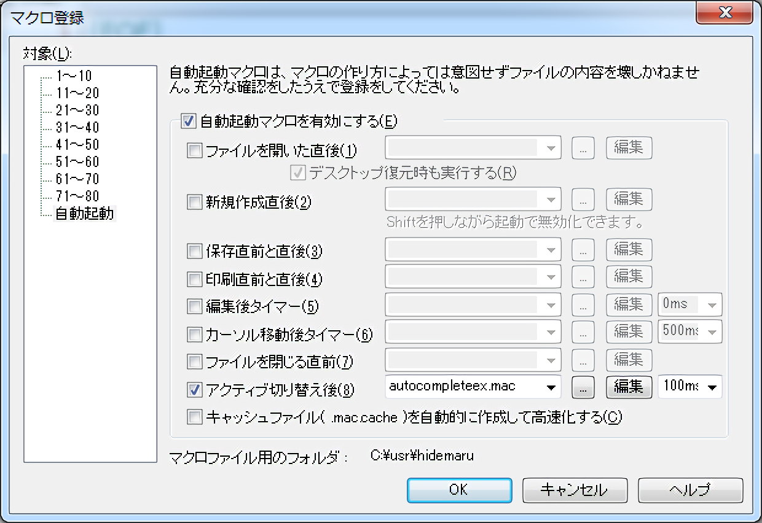Open help with ヘルプ button
Image resolution: width=762 pixels, height=523 pixels.
(x=690, y=490)
